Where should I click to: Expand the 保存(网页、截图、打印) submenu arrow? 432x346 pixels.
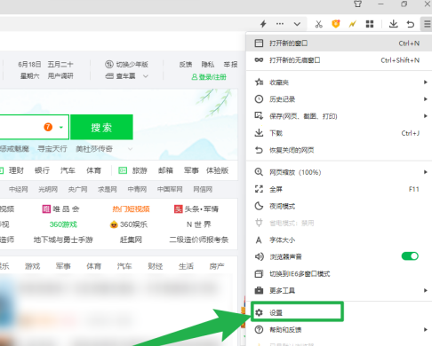click(426, 116)
